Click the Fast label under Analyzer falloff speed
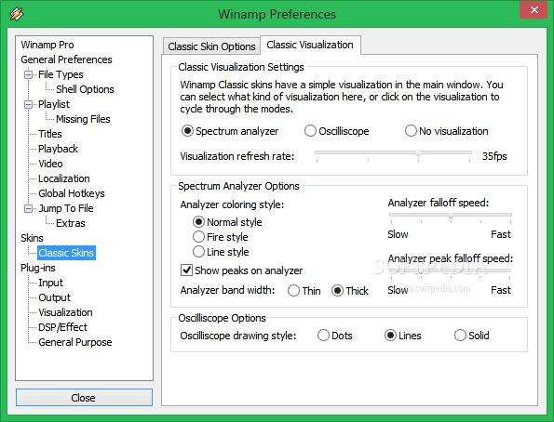The image size is (554, 422). 501,234
